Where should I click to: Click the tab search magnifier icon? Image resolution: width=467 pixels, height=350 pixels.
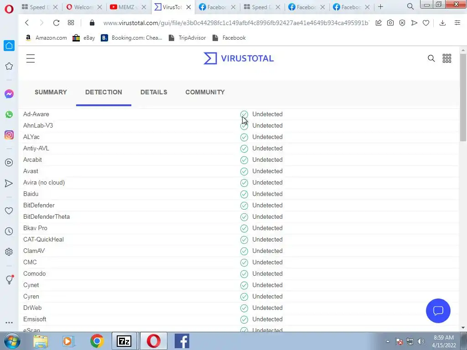click(410, 6)
